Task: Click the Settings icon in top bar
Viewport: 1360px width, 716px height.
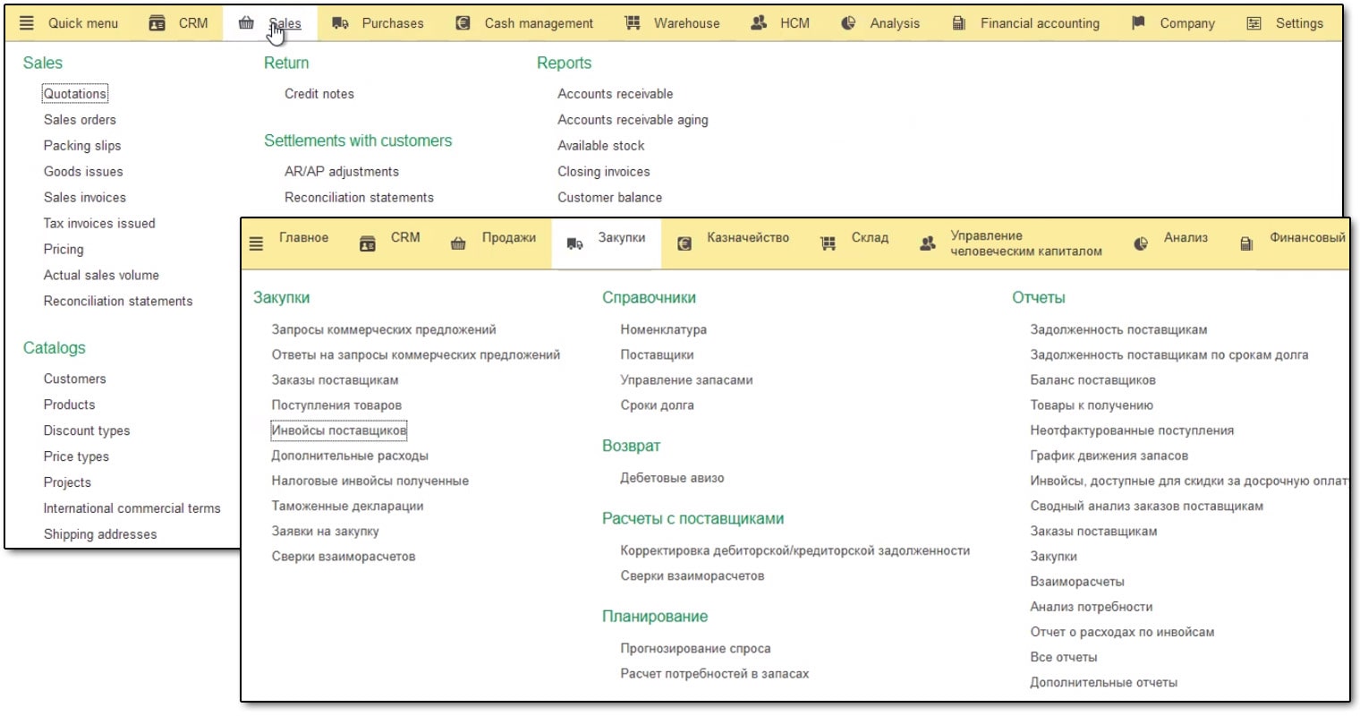Action: 1254,23
